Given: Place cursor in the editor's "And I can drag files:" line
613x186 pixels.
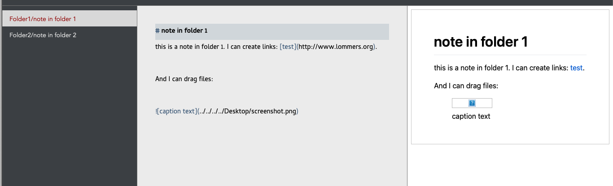Looking at the screenshot, I should [184, 79].
